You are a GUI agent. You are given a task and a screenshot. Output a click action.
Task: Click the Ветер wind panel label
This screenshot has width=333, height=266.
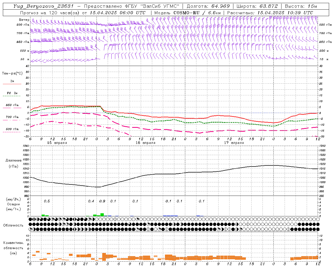point(24,20)
